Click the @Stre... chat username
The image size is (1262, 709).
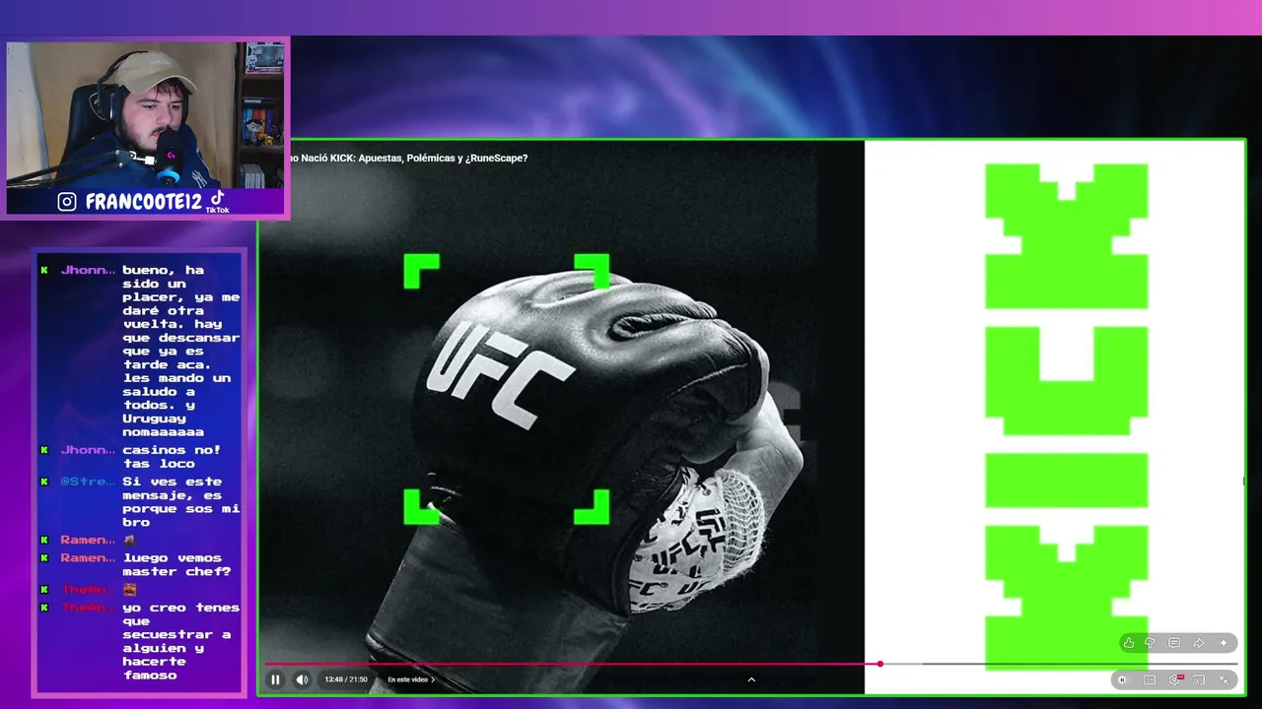tap(88, 482)
